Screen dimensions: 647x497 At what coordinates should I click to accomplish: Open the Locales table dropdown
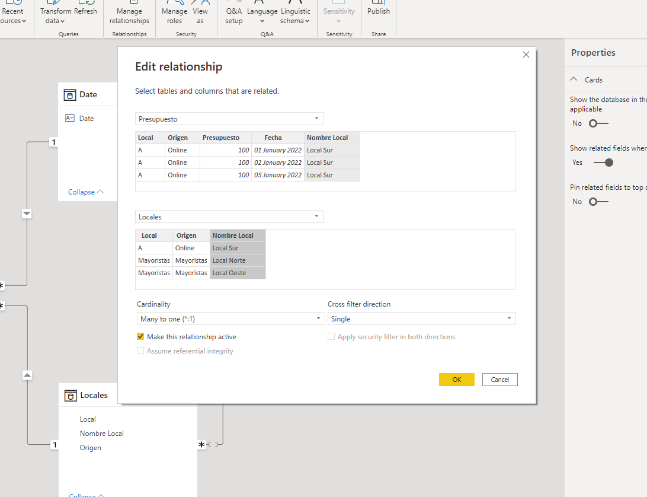pyautogui.click(x=229, y=216)
